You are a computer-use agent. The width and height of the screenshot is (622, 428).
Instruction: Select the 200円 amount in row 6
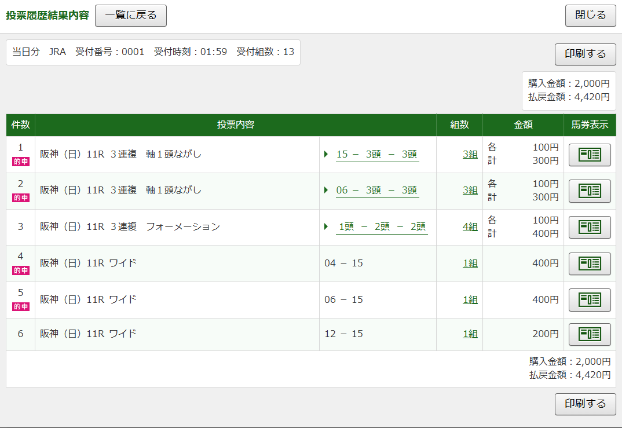pyautogui.click(x=546, y=334)
